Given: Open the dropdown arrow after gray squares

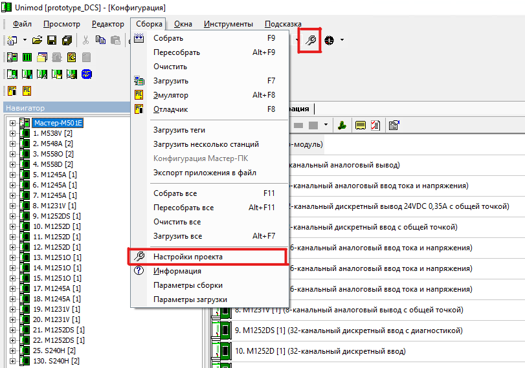Looking at the screenshot, I should (326, 125).
